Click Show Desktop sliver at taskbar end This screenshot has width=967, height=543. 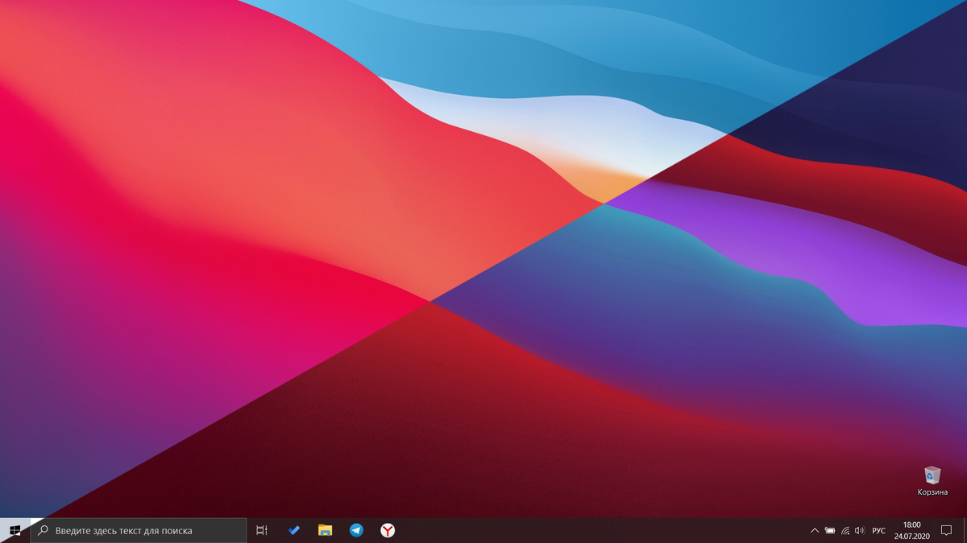965,531
